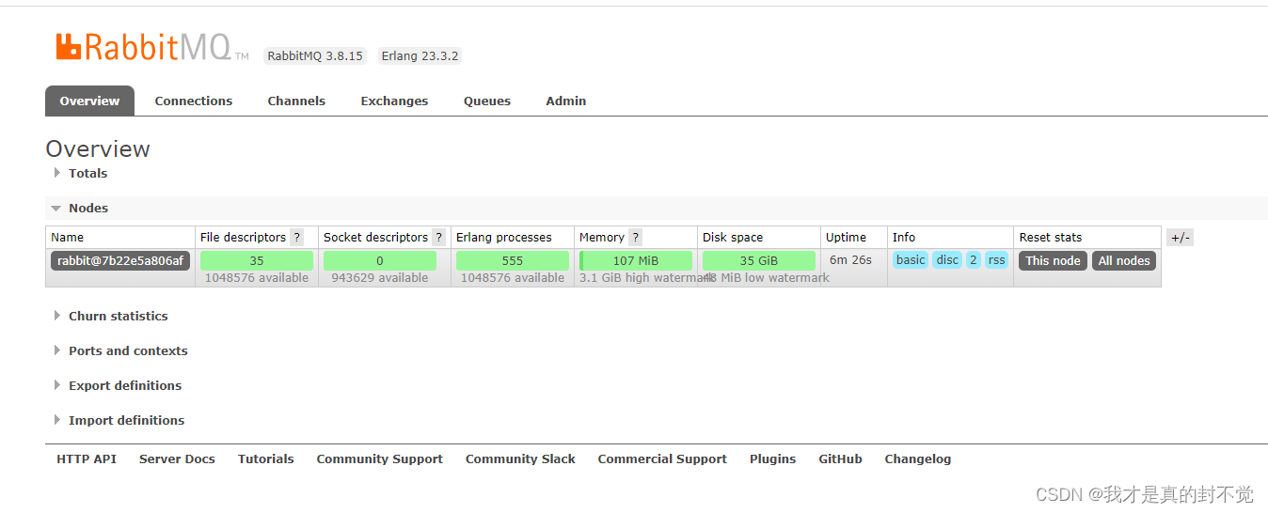Switch to the Overview tab
Screen dimensions: 1268x513
[x=89, y=101]
